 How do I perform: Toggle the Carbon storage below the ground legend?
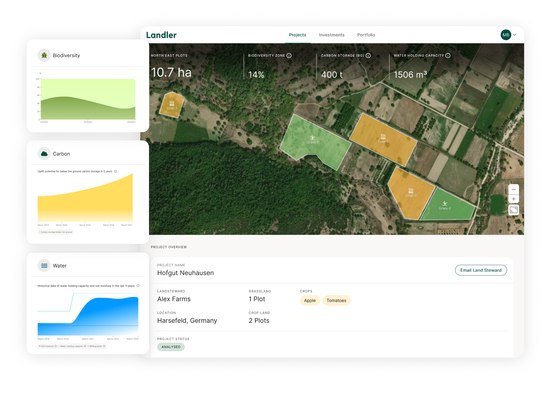click(56, 232)
